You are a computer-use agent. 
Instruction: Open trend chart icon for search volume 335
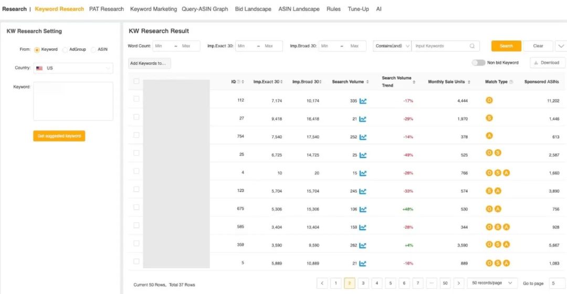[x=363, y=101]
